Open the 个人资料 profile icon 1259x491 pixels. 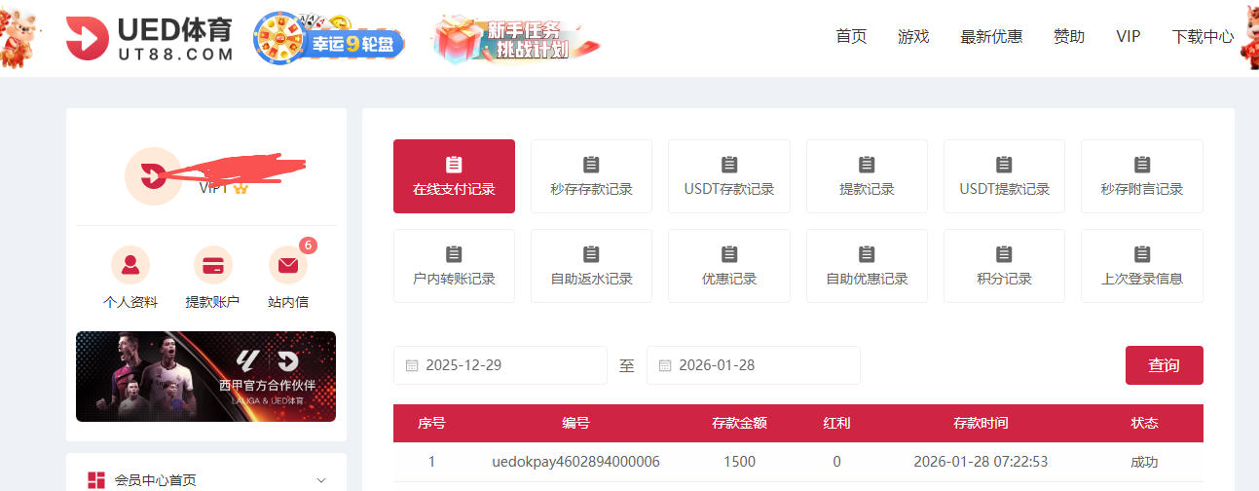[130, 265]
